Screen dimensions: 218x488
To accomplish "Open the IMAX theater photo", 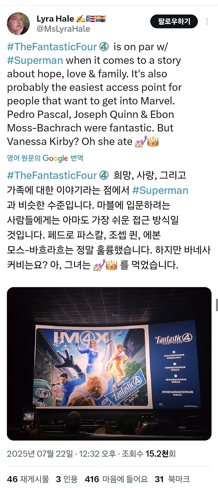I will [x=109, y=364].
